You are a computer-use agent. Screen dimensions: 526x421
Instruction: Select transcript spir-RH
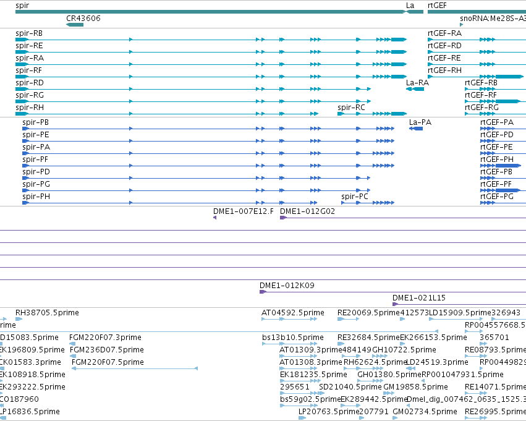click(167, 114)
